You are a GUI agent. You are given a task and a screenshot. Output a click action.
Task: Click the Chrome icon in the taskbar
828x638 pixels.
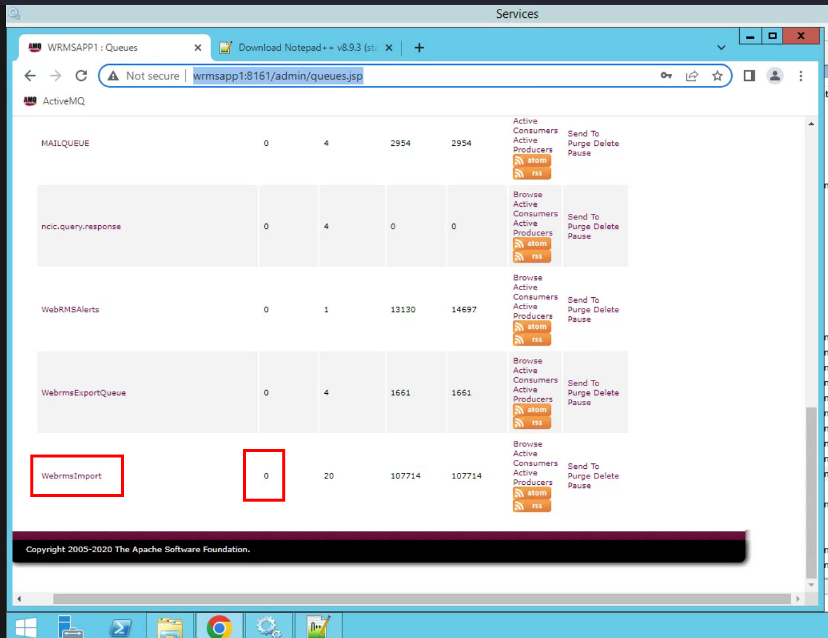219,627
